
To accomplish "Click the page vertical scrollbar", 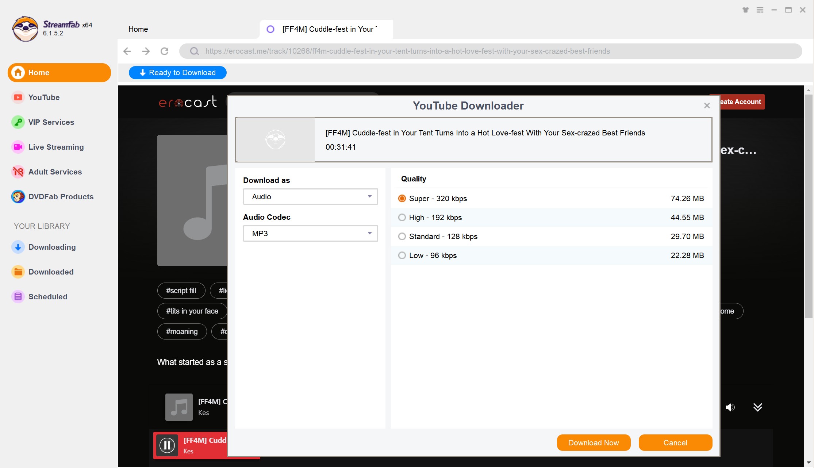I will point(809,206).
